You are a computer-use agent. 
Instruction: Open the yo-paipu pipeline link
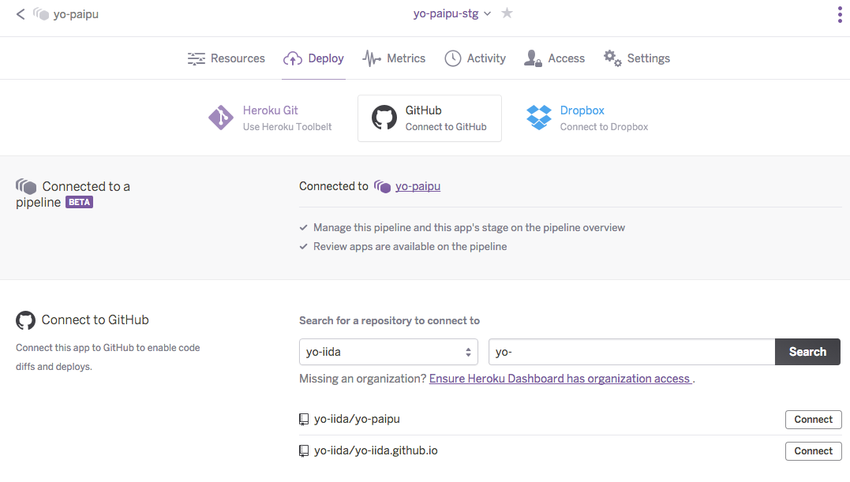pyautogui.click(x=418, y=186)
